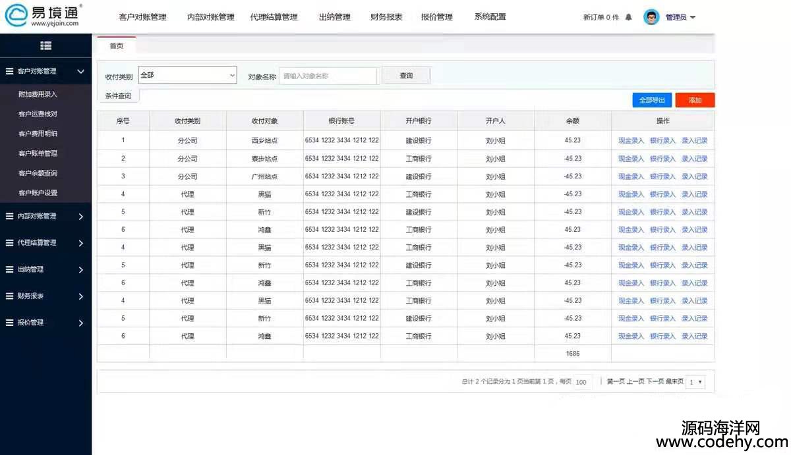Click the 操作 column header
Image resolution: width=791 pixels, height=455 pixels.
pos(663,121)
